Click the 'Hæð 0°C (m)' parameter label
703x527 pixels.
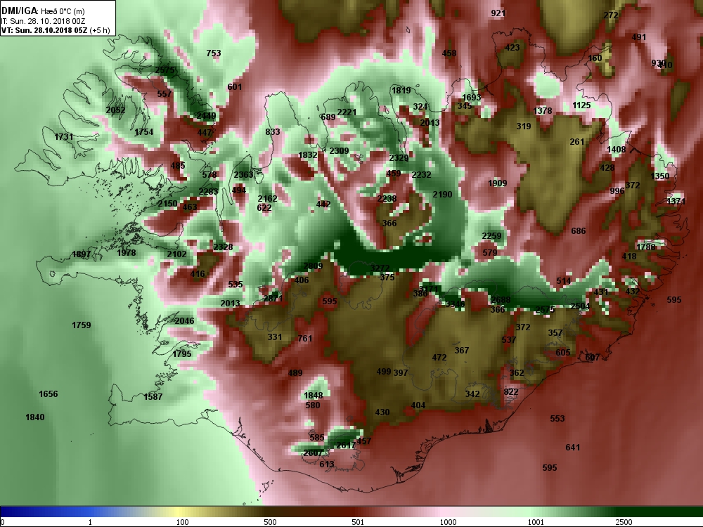[63, 11]
